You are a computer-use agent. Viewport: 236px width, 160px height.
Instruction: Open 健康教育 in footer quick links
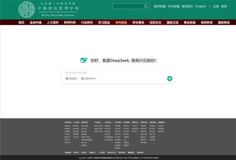click(131, 152)
